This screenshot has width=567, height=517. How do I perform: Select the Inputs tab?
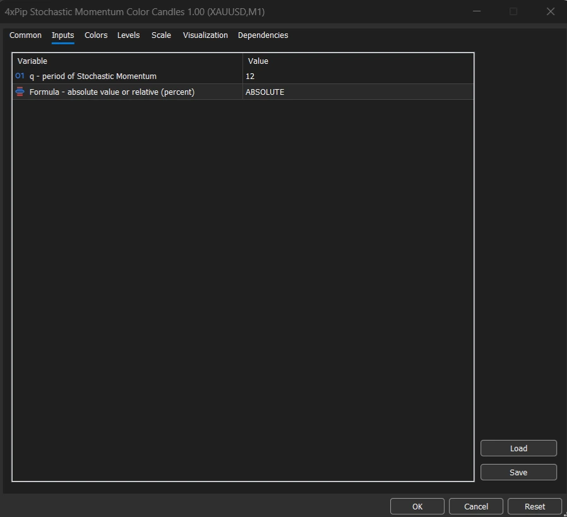click(63, 35)
